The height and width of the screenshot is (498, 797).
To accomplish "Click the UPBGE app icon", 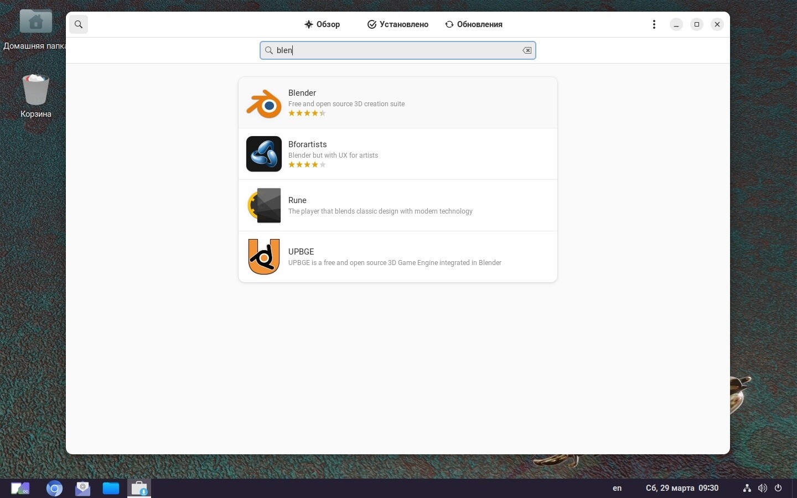I will tap(264, 257).
